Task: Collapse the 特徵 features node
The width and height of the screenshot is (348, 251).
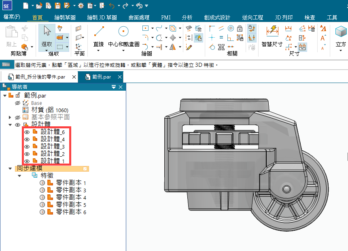Action: [x=19, y=176]
